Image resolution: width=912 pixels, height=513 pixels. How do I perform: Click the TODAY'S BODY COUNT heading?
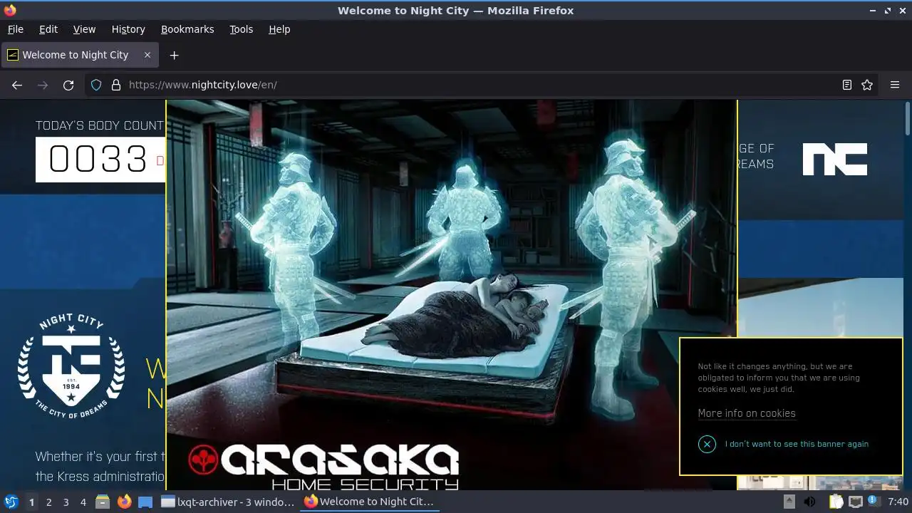(100, 125)
